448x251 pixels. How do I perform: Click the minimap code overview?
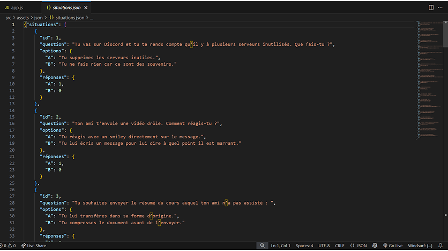click(x=430, y=80)
